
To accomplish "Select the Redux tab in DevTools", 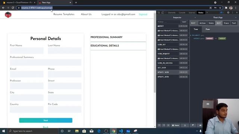I will pos(201,13).
